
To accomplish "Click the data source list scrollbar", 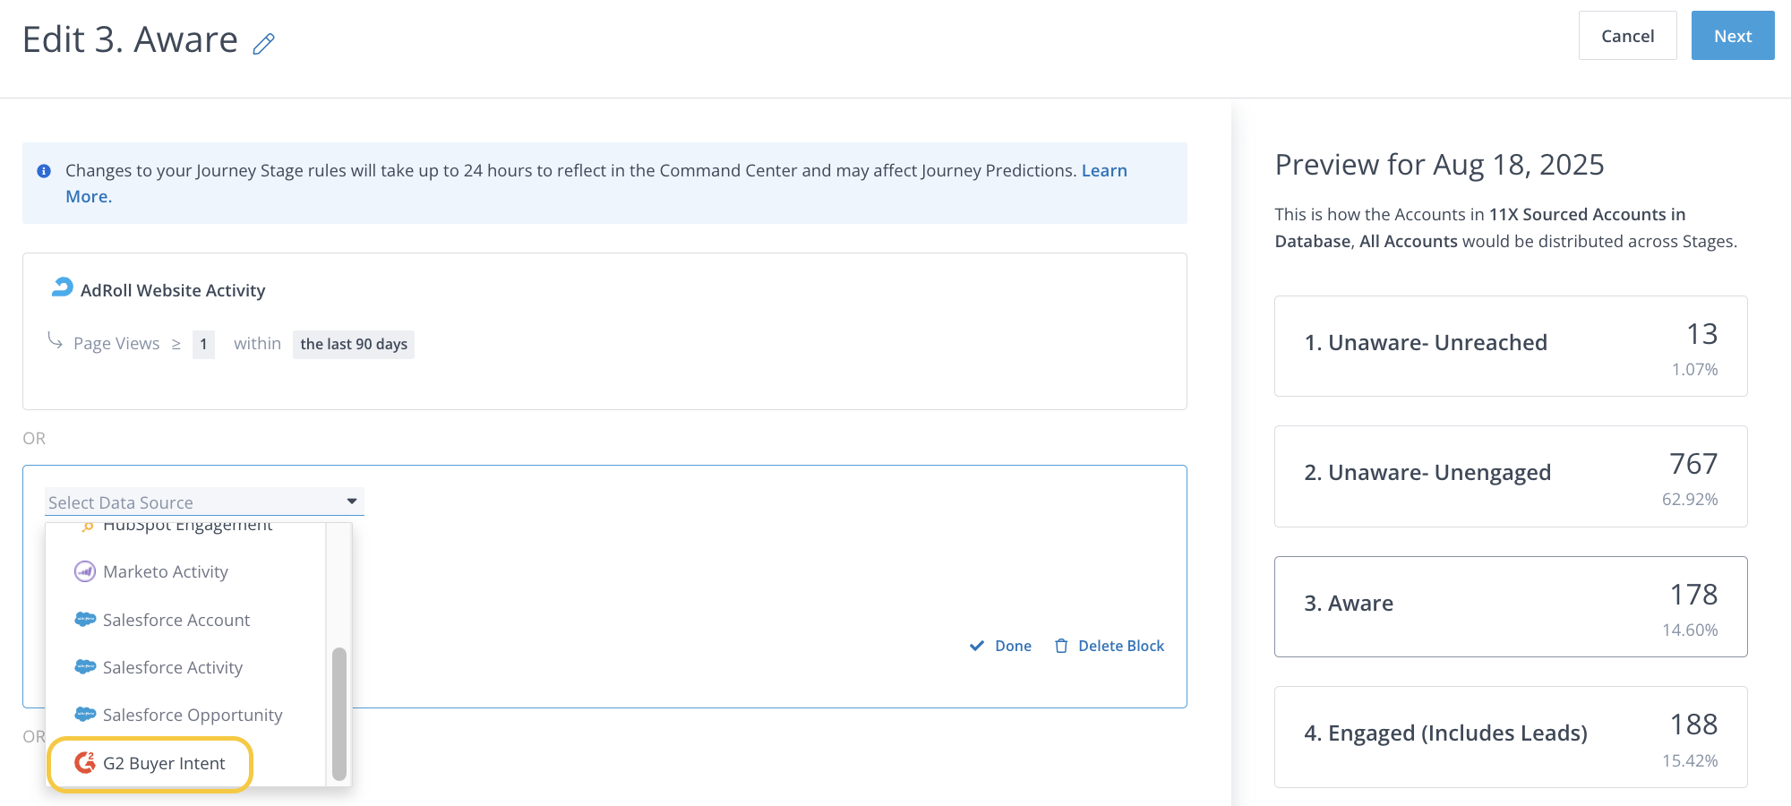I will pyautogui.click(x=338, y=713).
